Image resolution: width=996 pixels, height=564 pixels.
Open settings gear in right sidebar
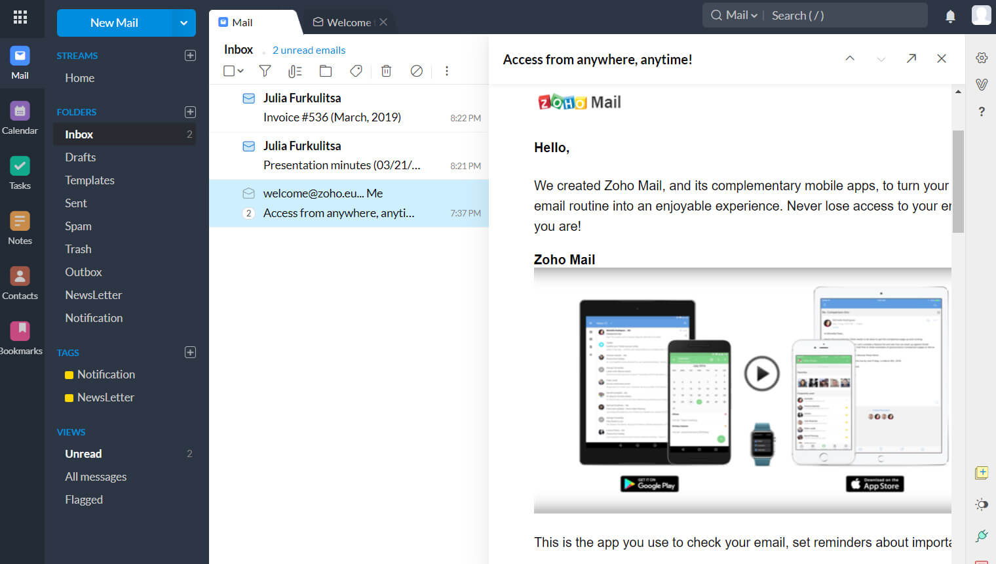pyautogui.click(x=982, y=58)
